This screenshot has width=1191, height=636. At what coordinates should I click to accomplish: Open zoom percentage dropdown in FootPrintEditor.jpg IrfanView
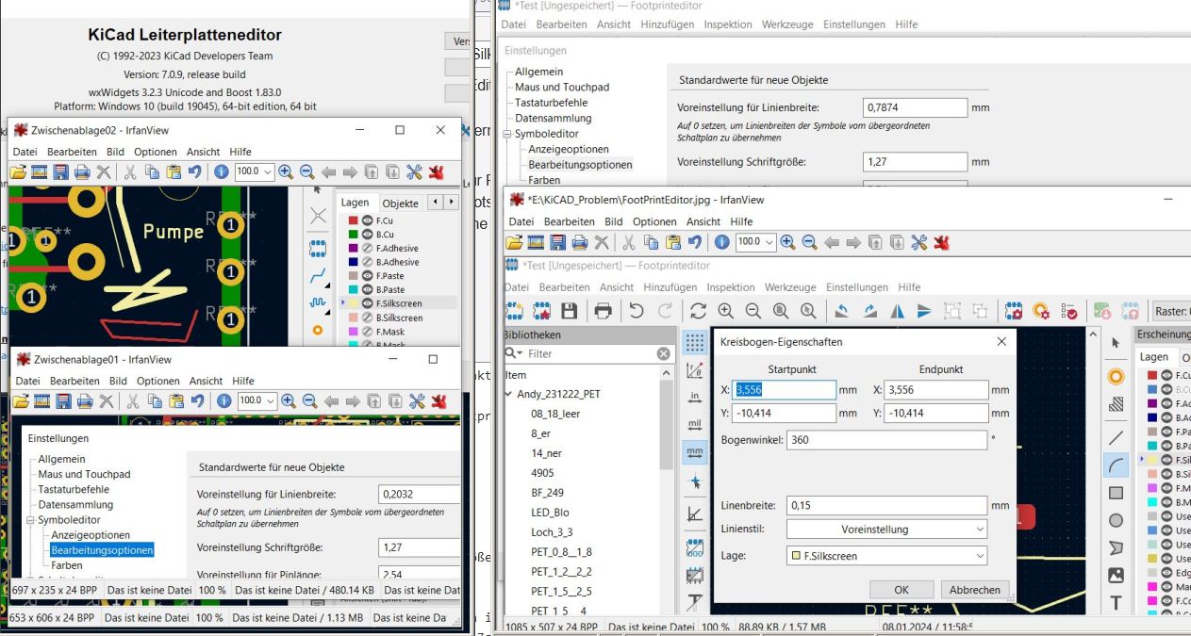769,242
